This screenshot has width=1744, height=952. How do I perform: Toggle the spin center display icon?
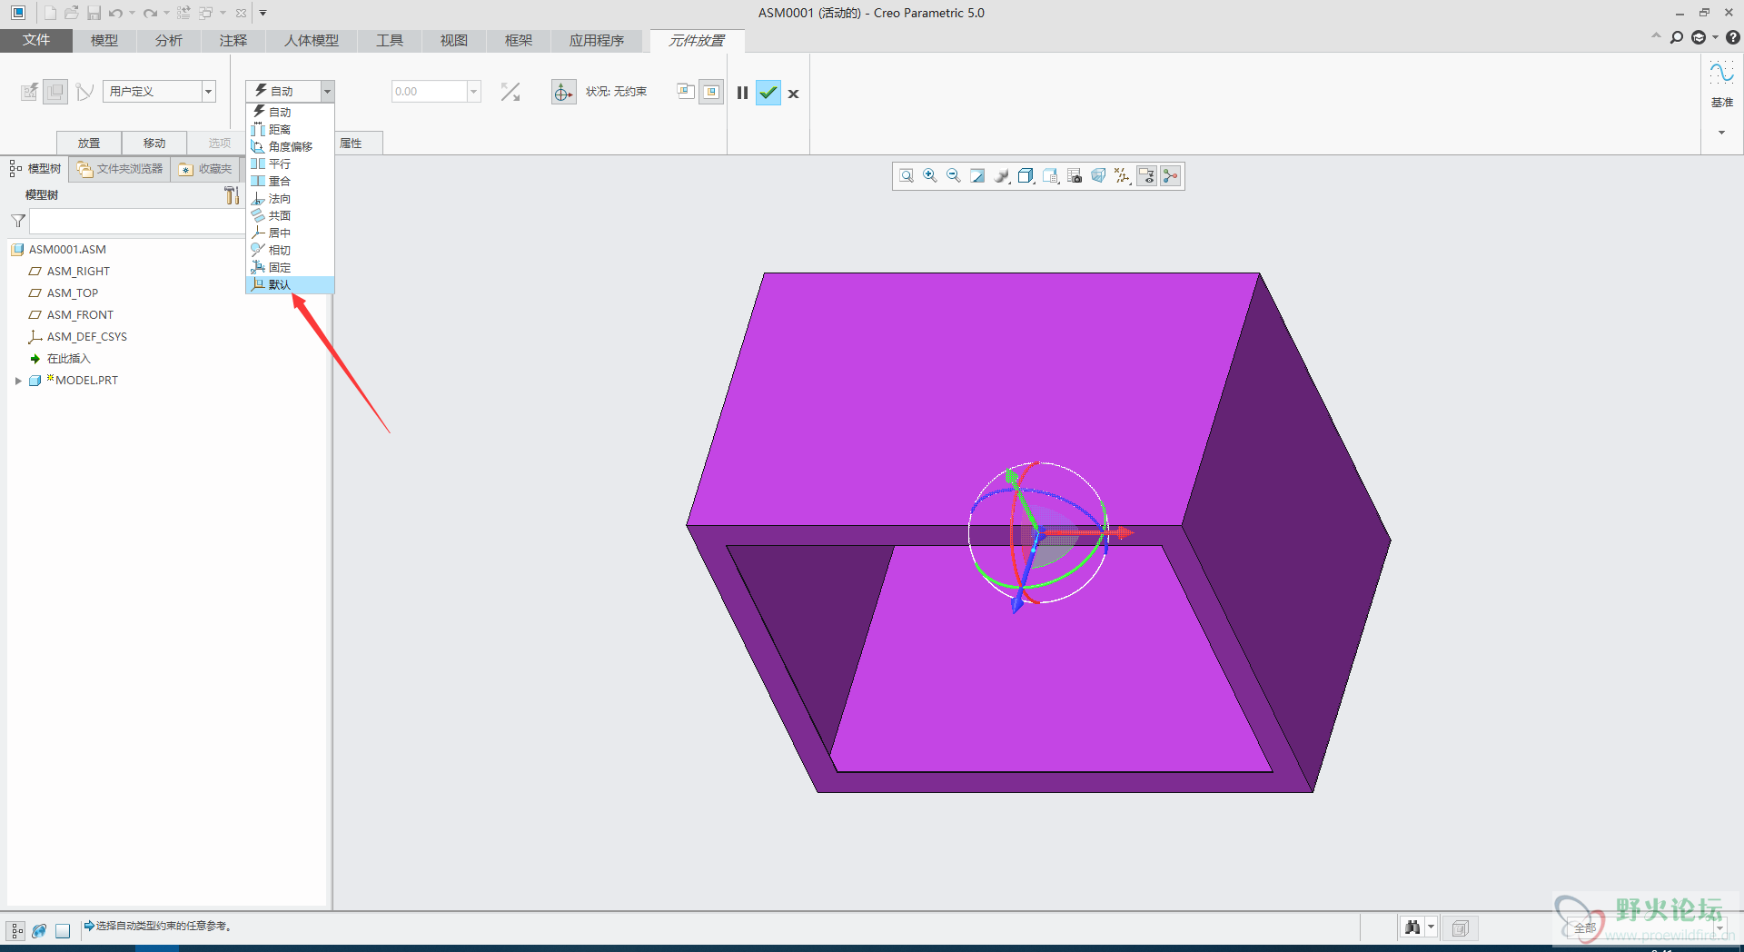[x=1171, y=176]
